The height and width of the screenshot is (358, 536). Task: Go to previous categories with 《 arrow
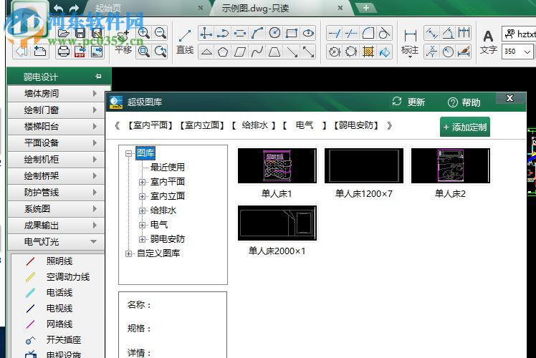118,126
